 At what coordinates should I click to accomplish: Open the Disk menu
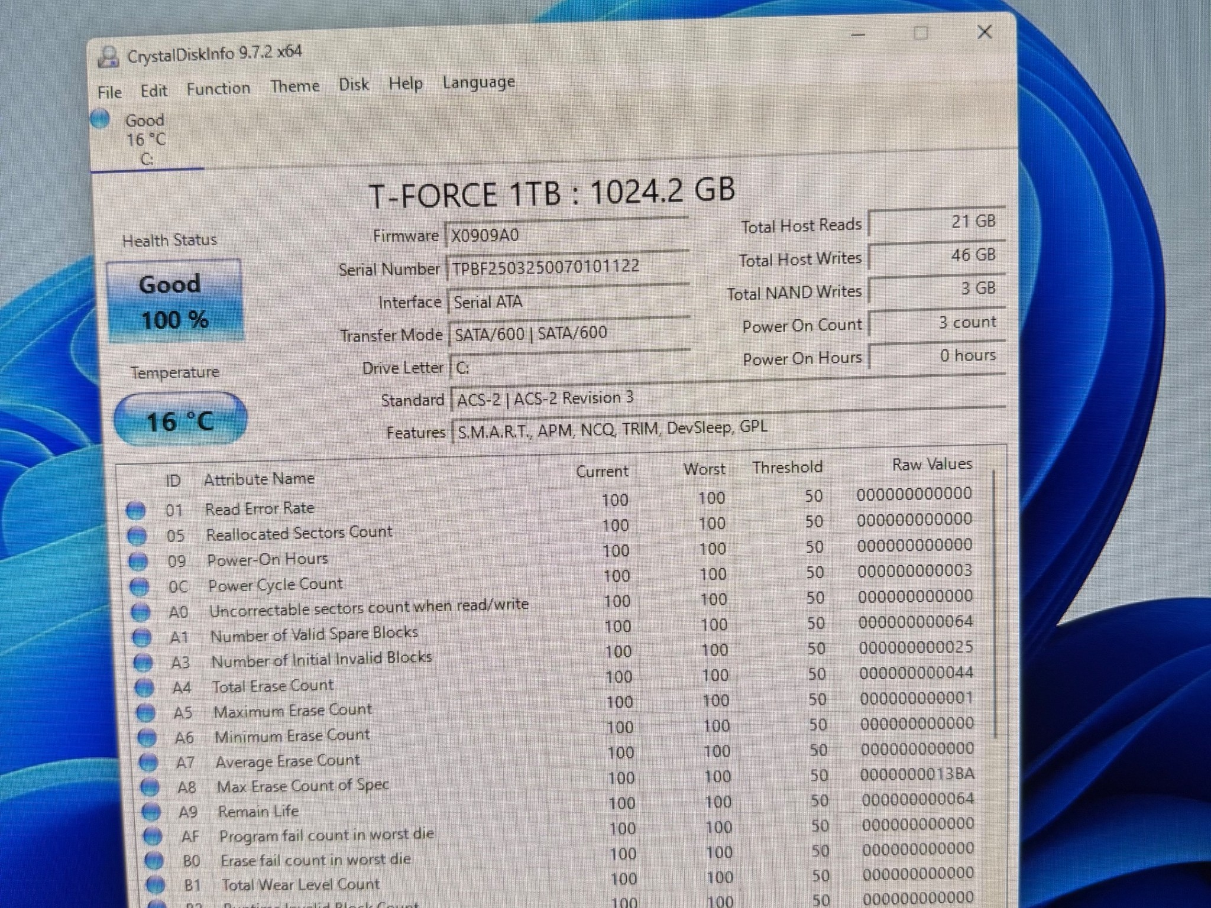354,85
